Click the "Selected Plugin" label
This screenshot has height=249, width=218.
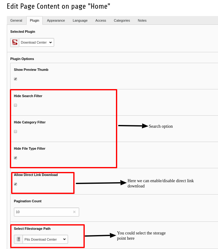[x=23, y=32]
